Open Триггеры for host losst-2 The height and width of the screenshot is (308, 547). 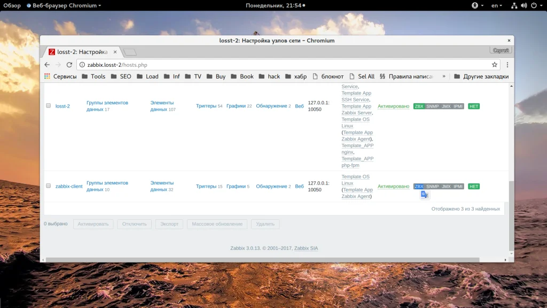pyautogui.click(x=206, y=106)
